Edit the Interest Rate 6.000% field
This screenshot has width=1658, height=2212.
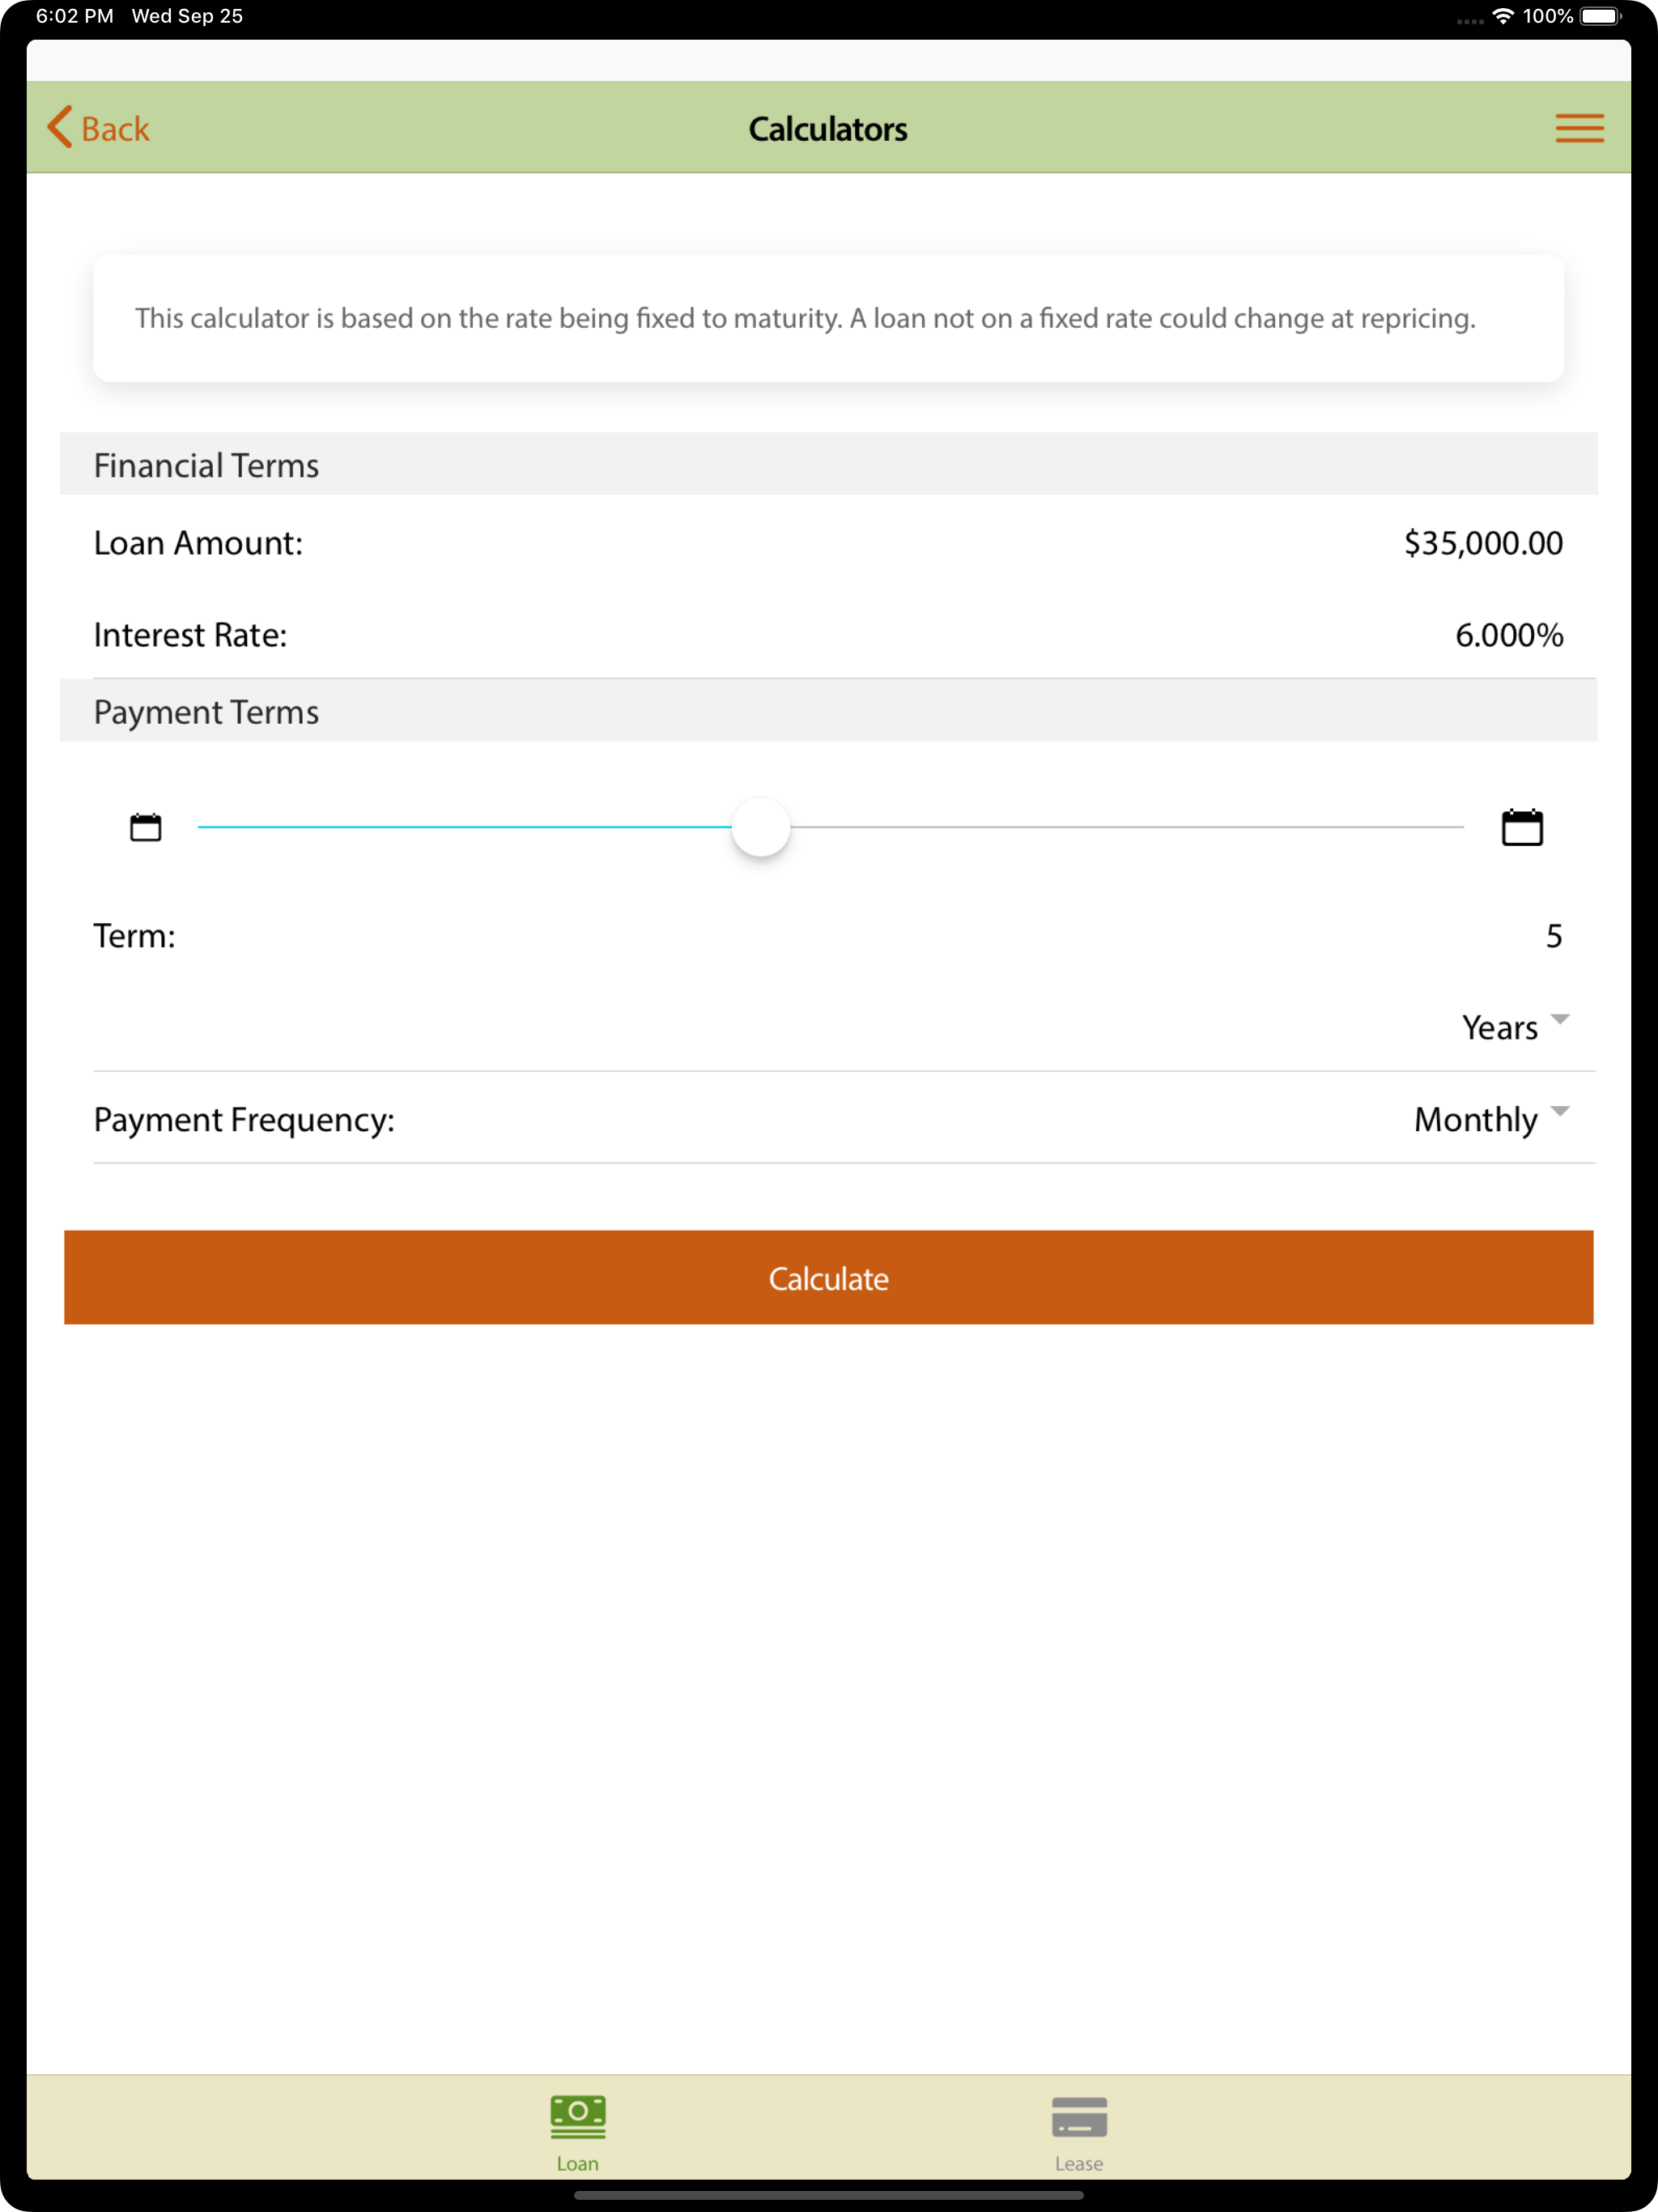[x=1509, y=635]
